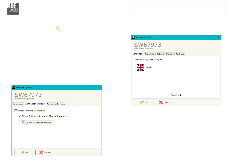Close the right Software Options window
This screenshot has width=237, height=165.
[x=218, y=37]
